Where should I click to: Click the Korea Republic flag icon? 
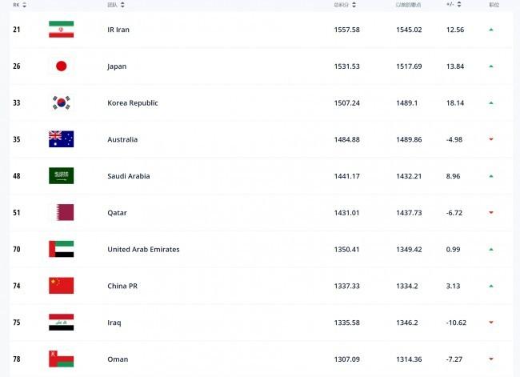tap(62, 102)
